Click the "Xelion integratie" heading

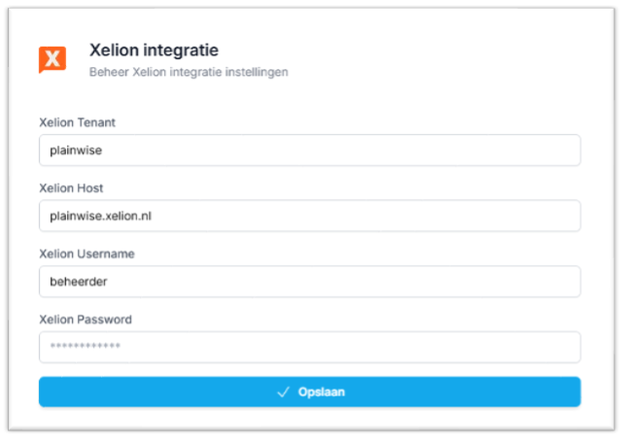pos(154,50)
